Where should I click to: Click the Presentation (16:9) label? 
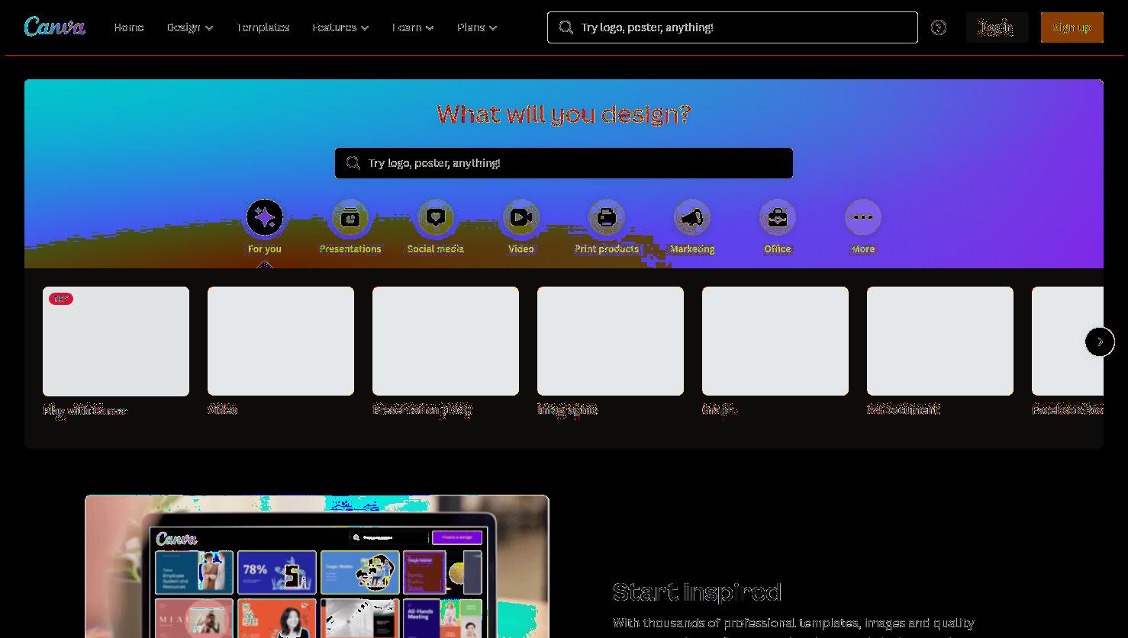tap(422, 410)
